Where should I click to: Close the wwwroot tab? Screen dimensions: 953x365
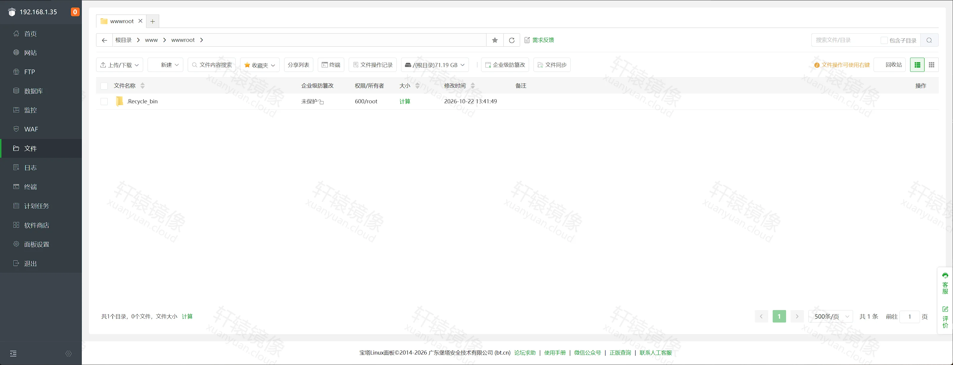pos(140,21)
